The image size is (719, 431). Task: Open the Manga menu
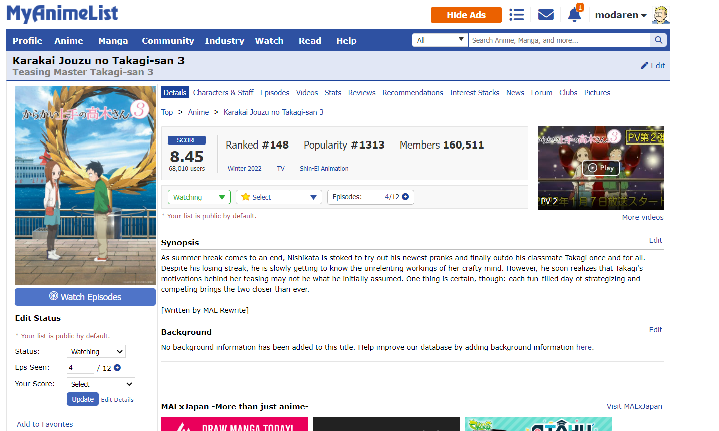coord(113,41)
